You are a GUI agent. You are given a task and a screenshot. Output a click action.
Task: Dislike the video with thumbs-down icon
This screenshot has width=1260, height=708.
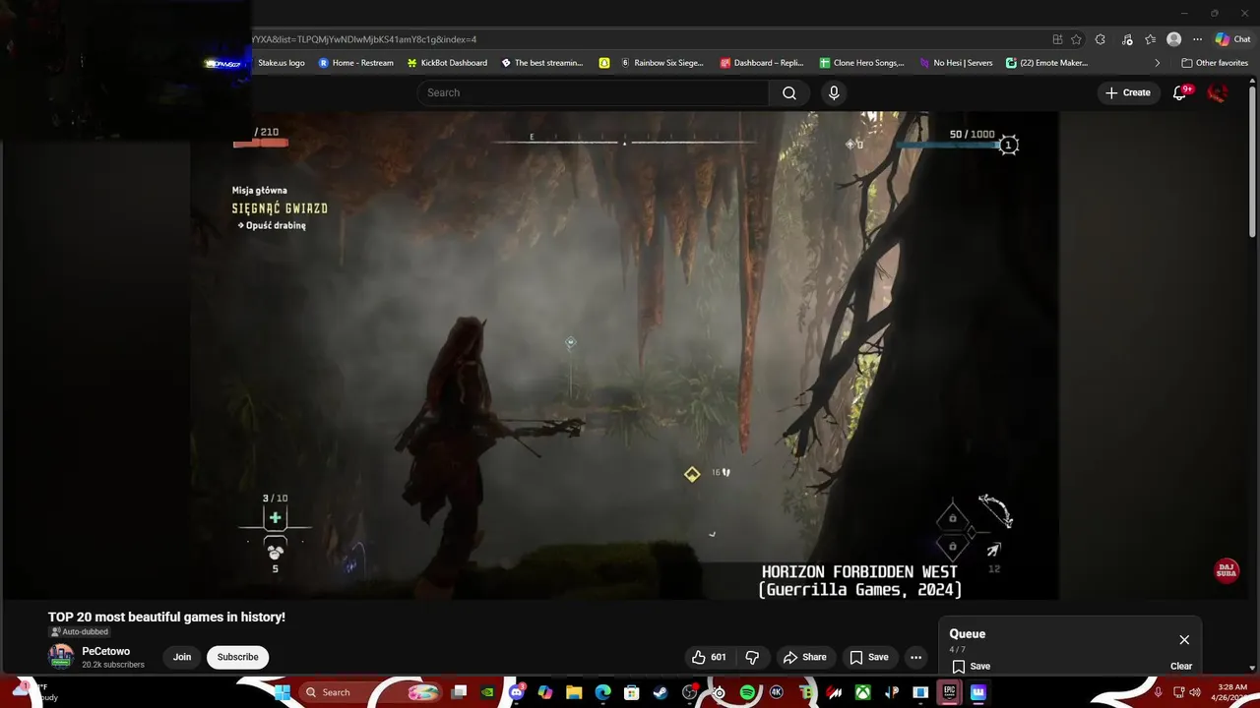coord(752,657)
